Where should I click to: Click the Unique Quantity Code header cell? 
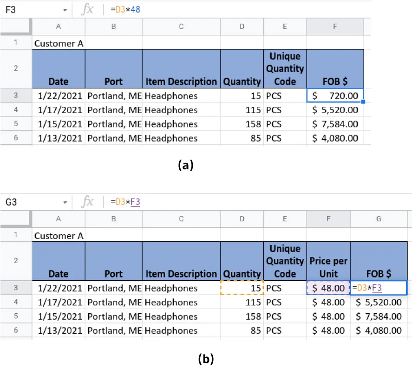coord(285,68)
